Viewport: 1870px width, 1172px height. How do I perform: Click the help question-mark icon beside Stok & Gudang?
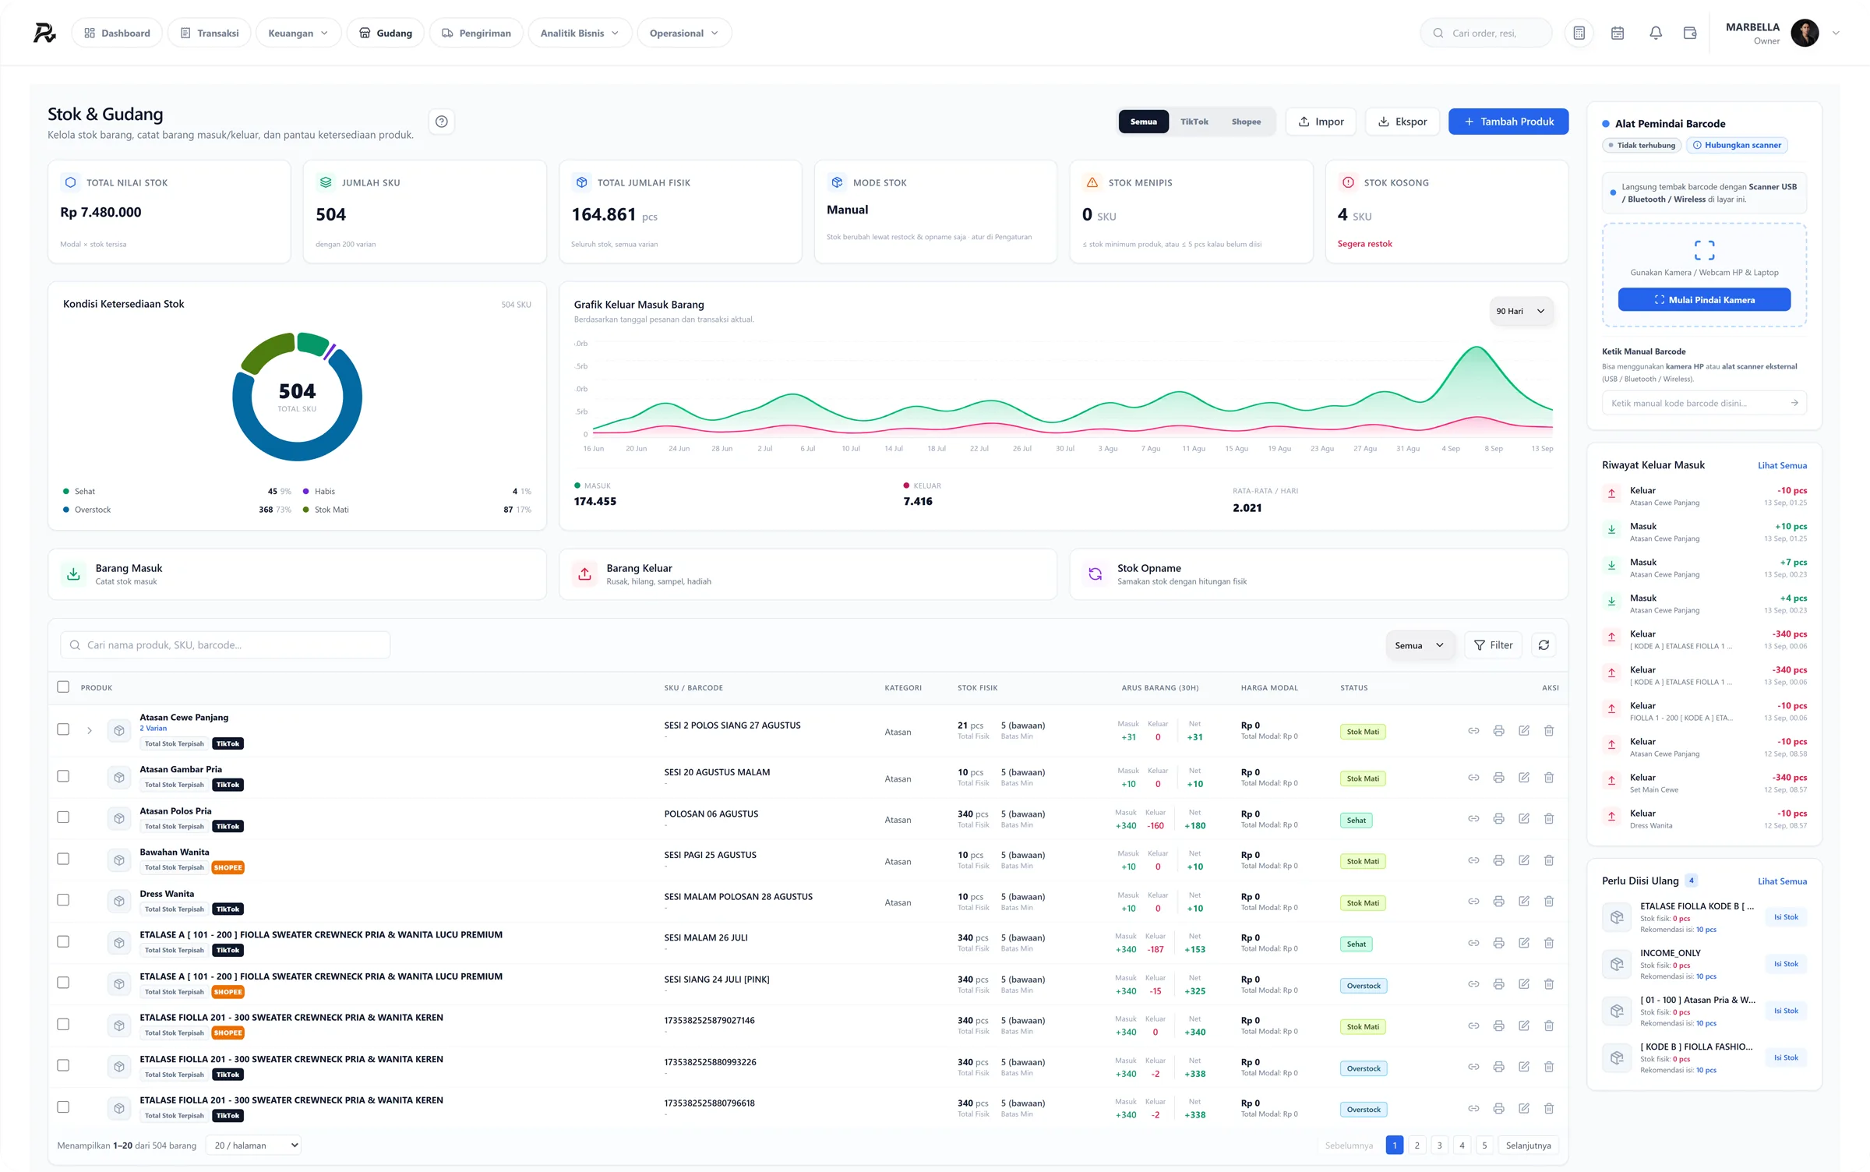point(442,122)
